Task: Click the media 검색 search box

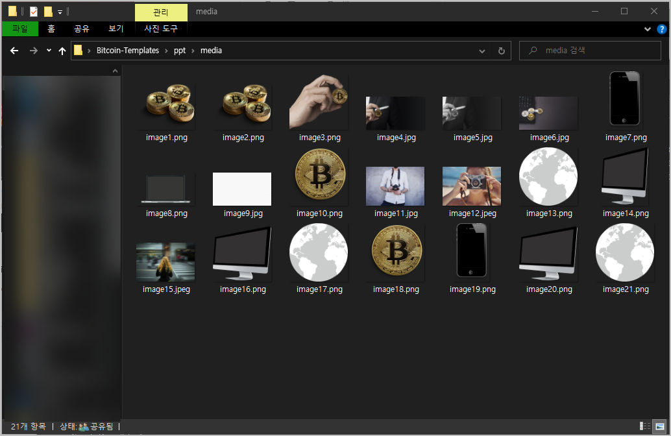Action: pos(590,51)
